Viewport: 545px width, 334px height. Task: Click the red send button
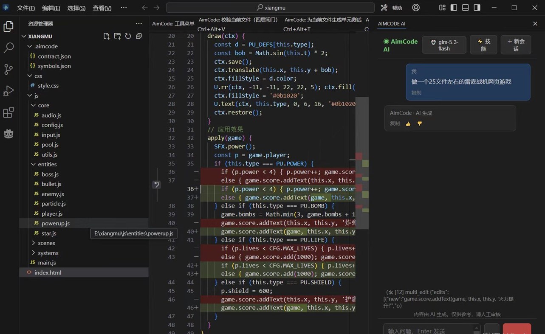coord(517,329)
